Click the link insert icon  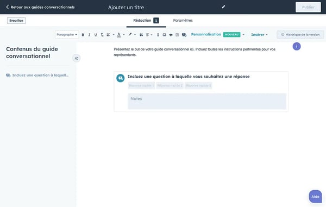pyautogui.click(x=158, y=35)
